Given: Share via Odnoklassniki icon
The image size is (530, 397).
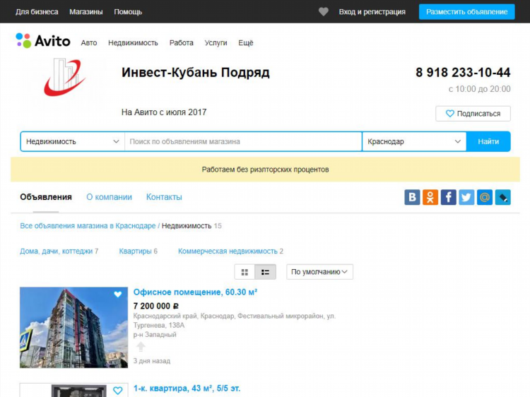Looking at the screenshot, I should click(430, 197).
